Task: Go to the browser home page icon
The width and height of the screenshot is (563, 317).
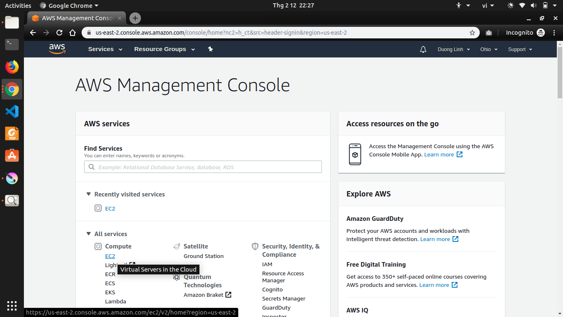Action: coord(73,33)
